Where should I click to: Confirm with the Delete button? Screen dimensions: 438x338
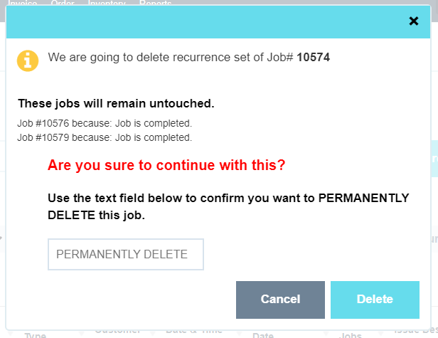click(x=375, y=300)
